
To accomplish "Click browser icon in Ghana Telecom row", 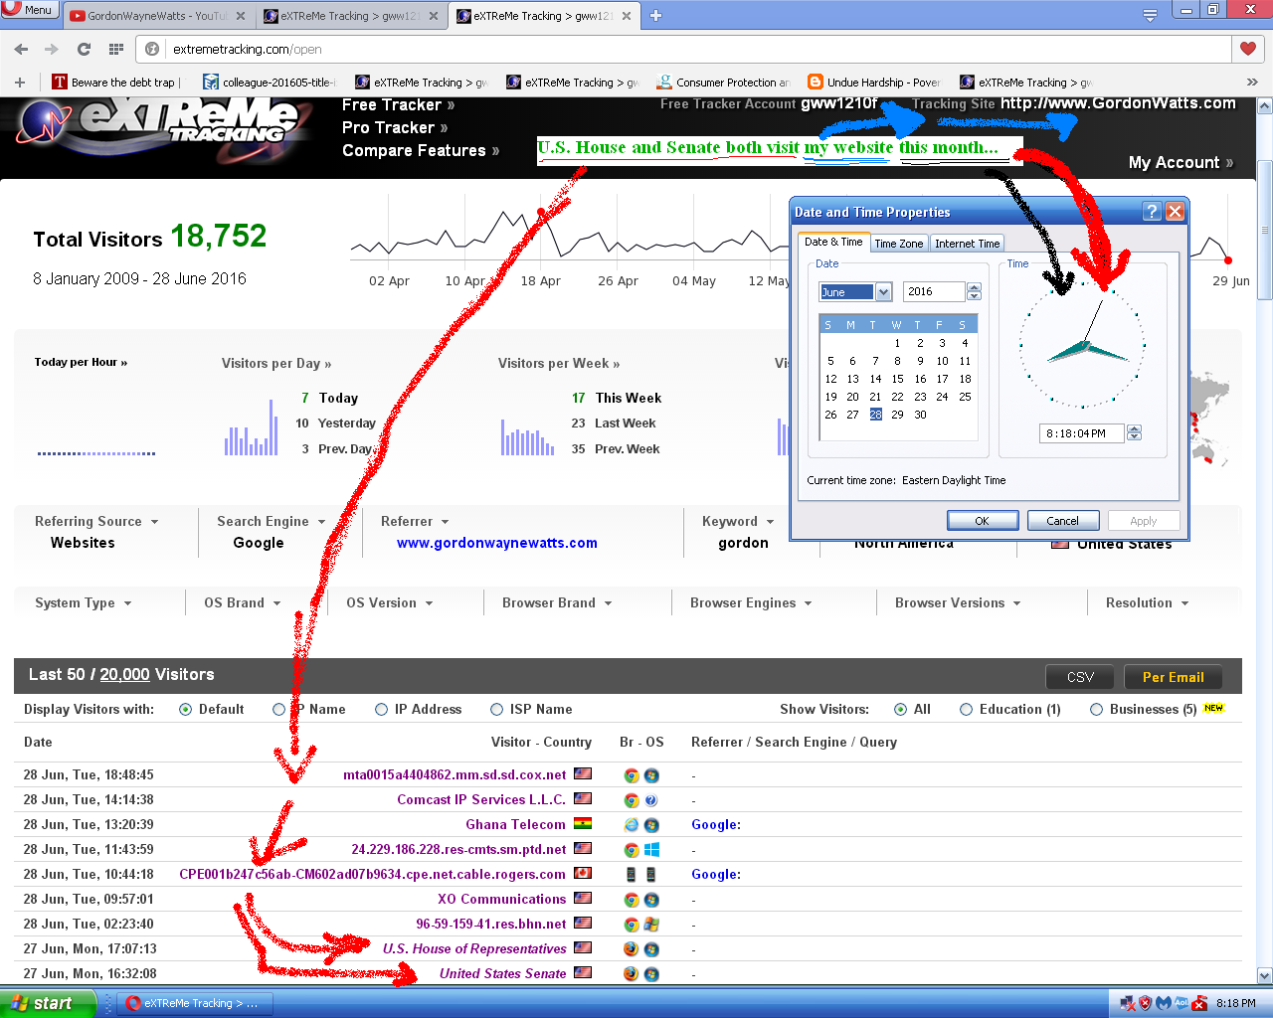I will 631,825.
